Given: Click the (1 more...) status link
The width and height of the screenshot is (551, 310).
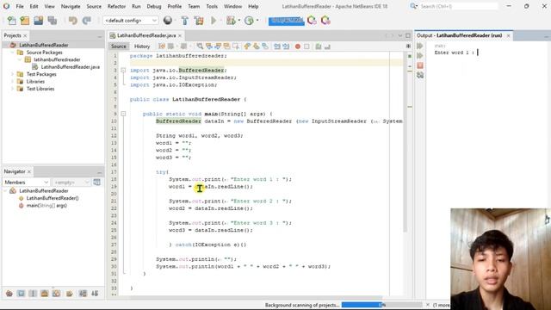Looking at the screenshot, I should tap(442, 305).
